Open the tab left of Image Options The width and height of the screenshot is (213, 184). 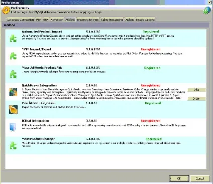click(x=130, y=20)
